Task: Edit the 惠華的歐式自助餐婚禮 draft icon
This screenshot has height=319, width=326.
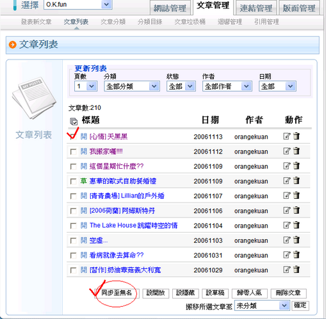Action: [287, 181]
